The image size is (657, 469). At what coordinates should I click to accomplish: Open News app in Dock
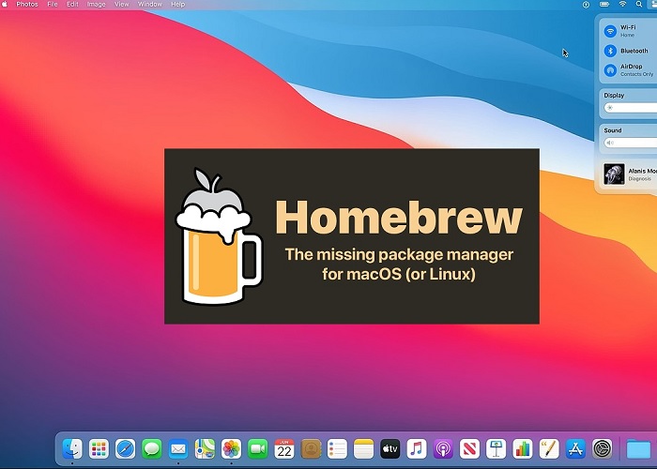[x=469, y=449]
